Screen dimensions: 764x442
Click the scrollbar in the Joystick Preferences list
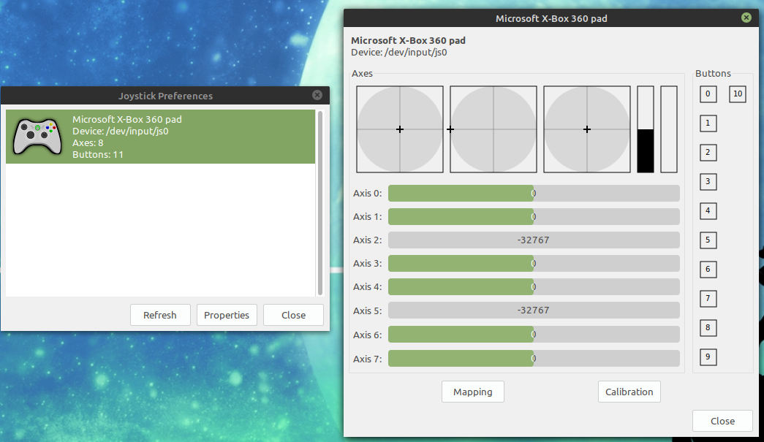click(320, 203)
